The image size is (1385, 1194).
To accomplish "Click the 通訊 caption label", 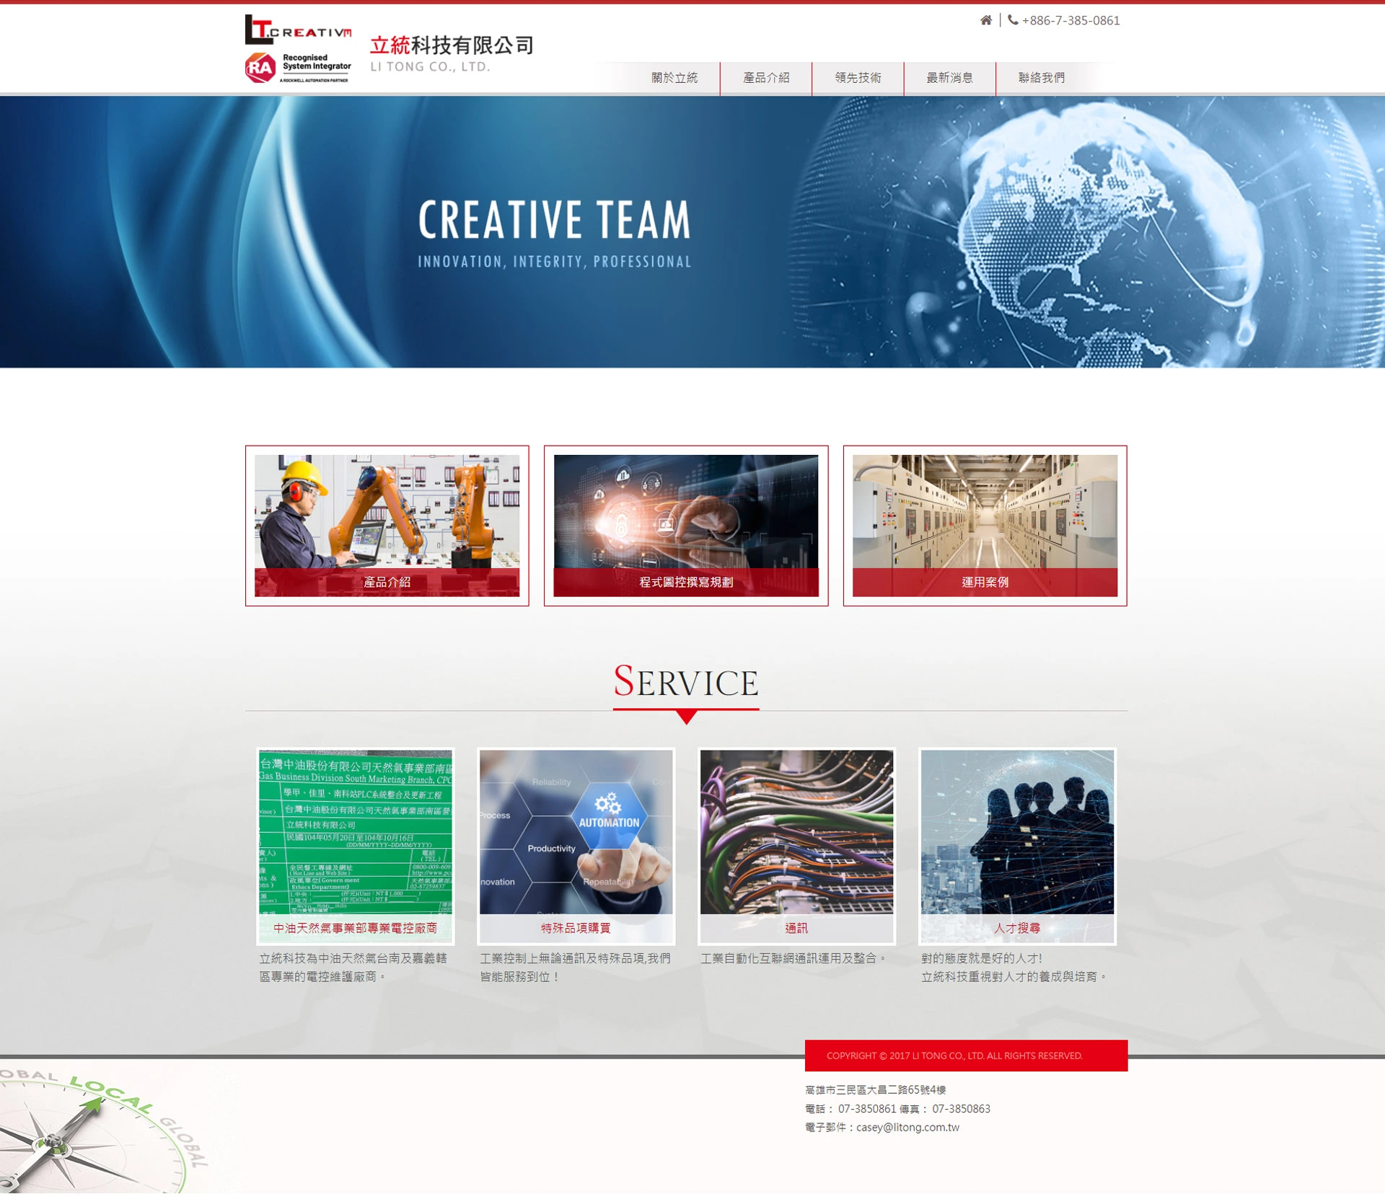I will pyautogui.click(x=796, y=928).
